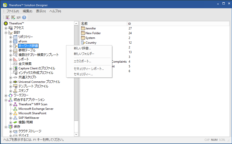The image size is (232, 144).
Task: Expand the ワークフロー tree node
Action: coord(6,96)
